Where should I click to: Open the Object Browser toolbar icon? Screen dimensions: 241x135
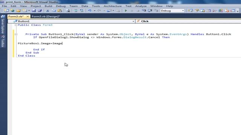coord(208,11)
